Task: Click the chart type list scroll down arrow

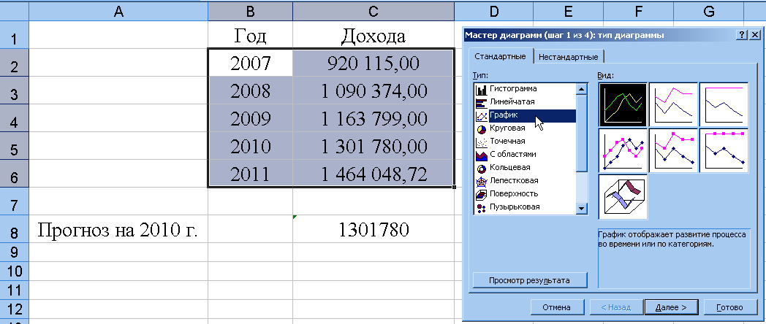Action: click(x=581, y=209)
